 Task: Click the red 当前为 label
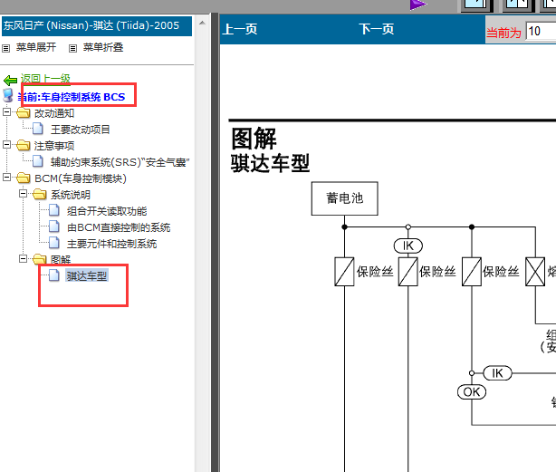[503, 33]
